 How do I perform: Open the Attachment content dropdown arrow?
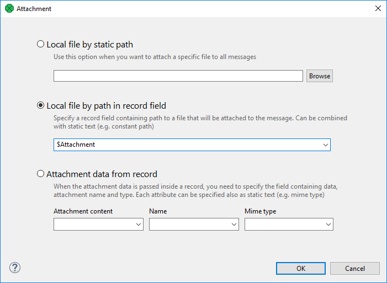138,225
